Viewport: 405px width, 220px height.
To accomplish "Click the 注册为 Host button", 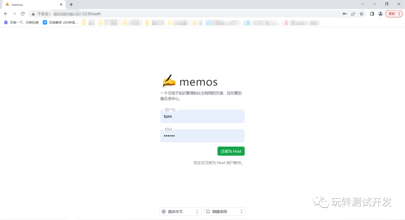I will pos(231,151).
